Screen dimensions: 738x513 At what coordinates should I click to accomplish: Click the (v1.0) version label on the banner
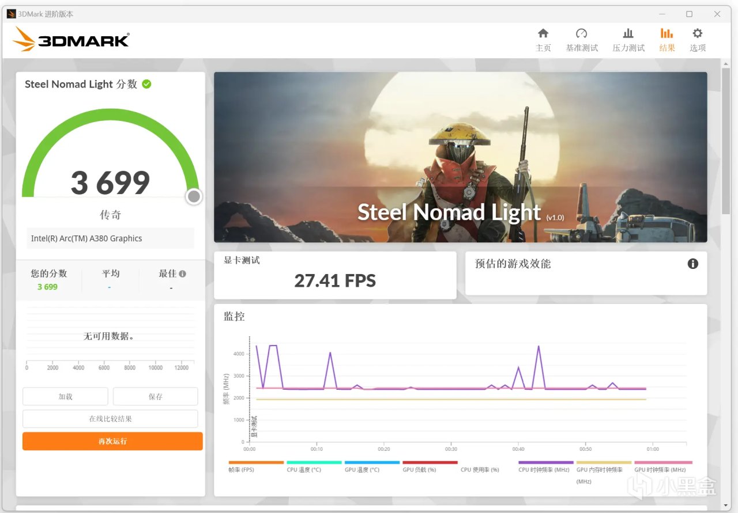click(555, 217)
